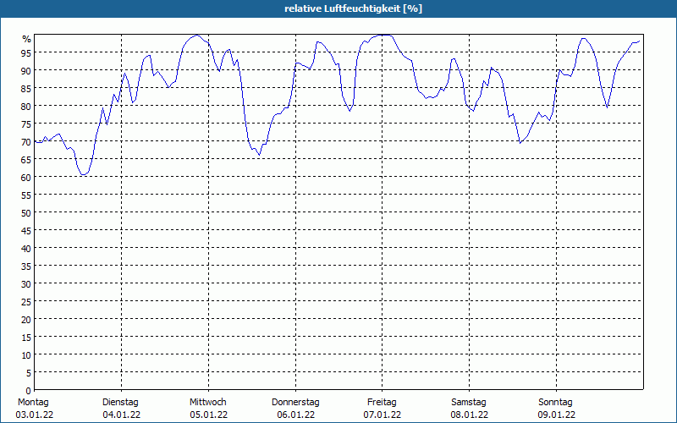
Task: Click the 10 y-axis value
Action: pos(26,355)
